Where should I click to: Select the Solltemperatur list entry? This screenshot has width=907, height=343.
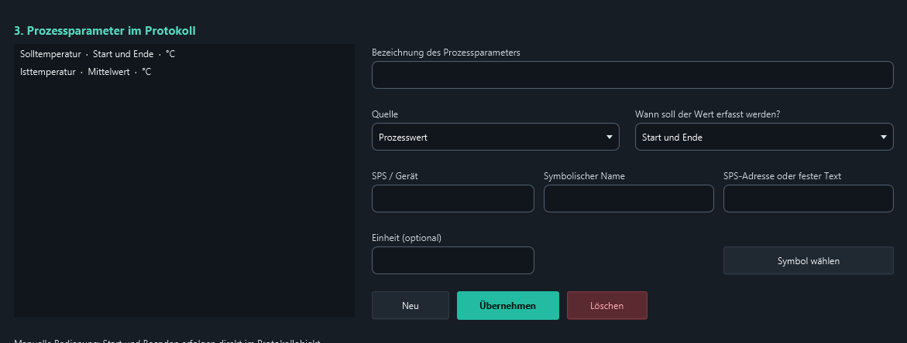[x=184, y=54]
